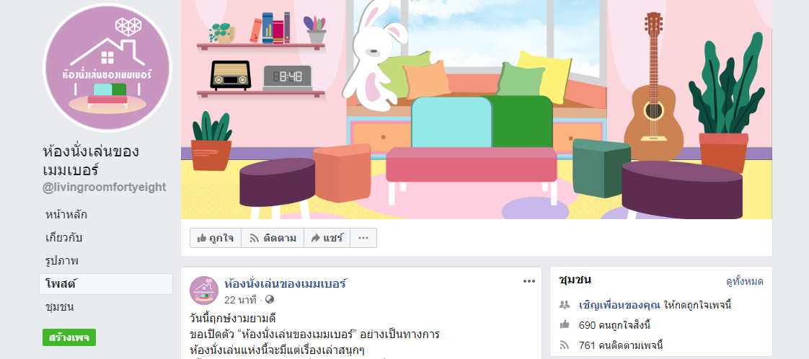Select เกี่ยวกับ in sidebar menu
809x359 pixels.
pyautogui.click(x=64, y=238)
